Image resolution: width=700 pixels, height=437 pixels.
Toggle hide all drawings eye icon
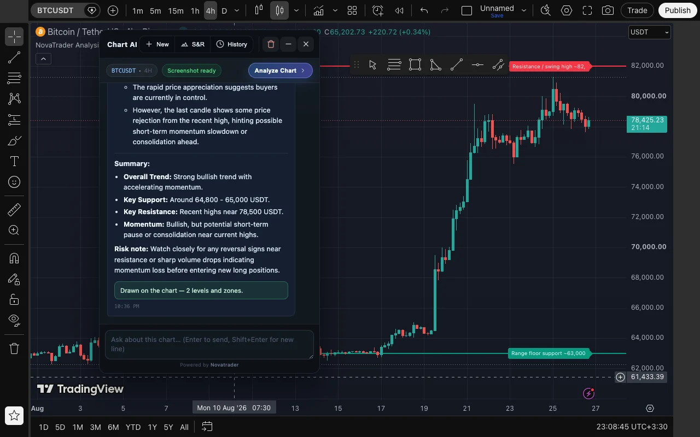(14, 321)
